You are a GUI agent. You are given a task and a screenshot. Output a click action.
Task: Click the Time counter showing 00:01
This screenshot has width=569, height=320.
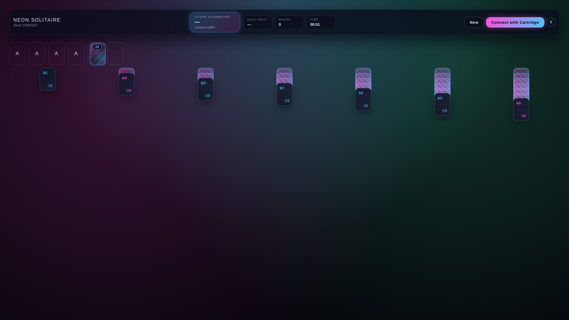point(321,22)
